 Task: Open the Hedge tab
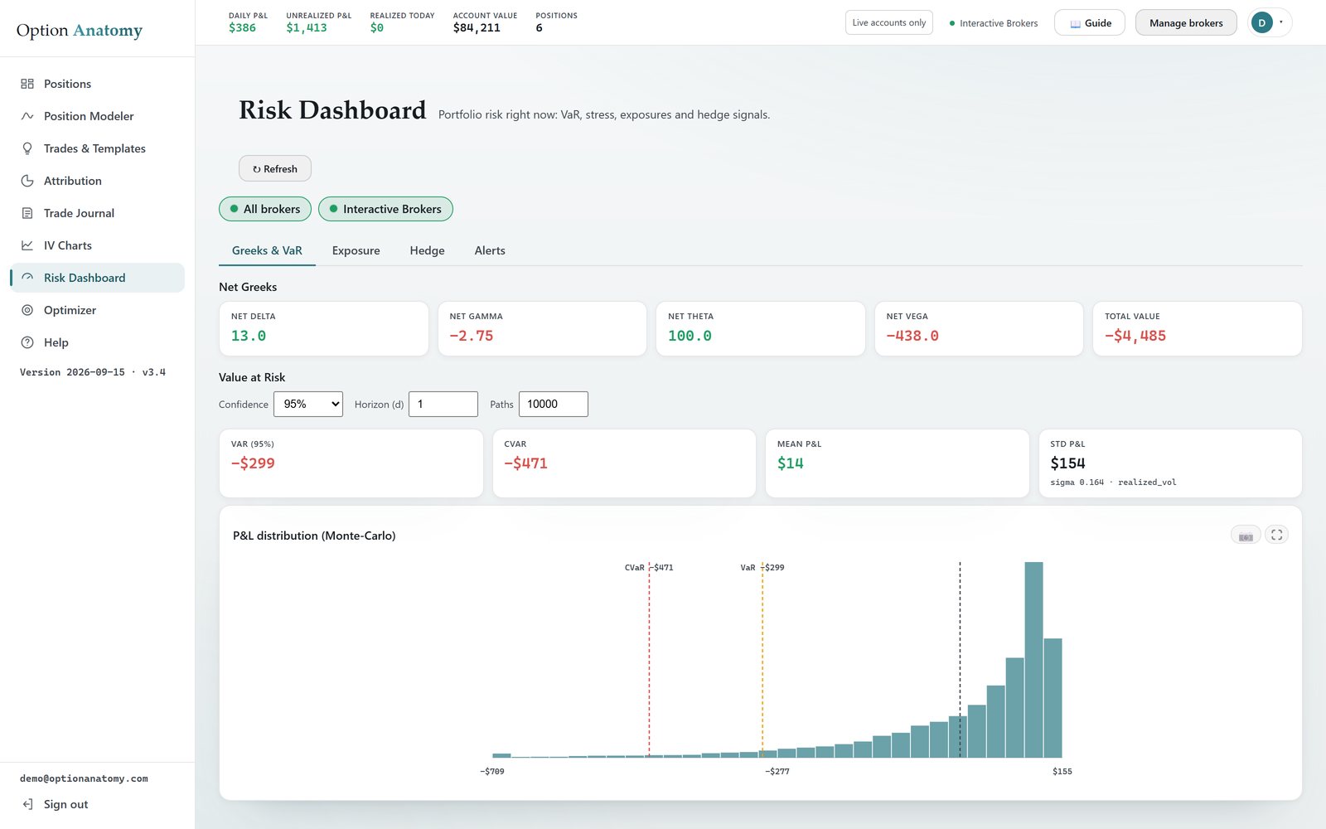click(x=427, y=250)
